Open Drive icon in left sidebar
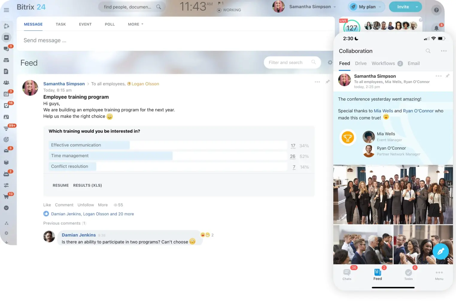Screen dimensions: 456x303 click(x=6, y=60)
